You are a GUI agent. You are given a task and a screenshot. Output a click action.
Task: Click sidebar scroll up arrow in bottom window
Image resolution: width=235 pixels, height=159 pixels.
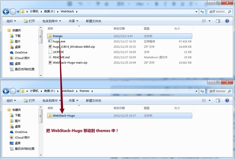[x=41, y=107]
